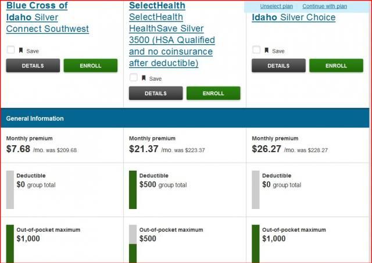Viewport: 372px width, 263px height.
Task: Click the bookmark icon for Silver Choice plan
Action: pos(267,51)
